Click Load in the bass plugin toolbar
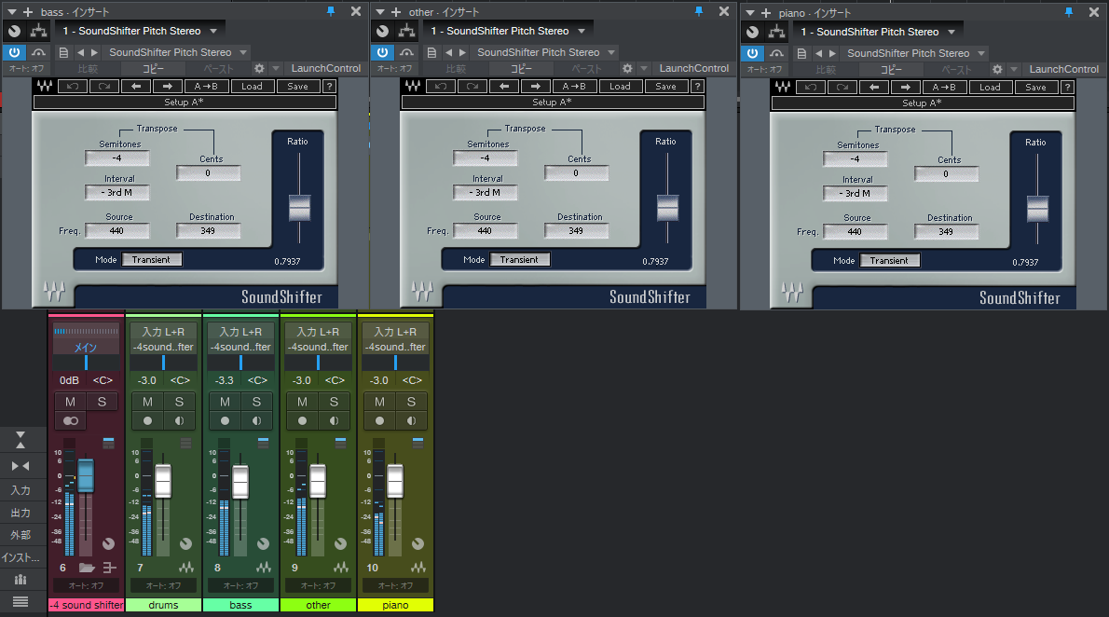Viewport: 1109px width, 617px height. click(252, 87)
